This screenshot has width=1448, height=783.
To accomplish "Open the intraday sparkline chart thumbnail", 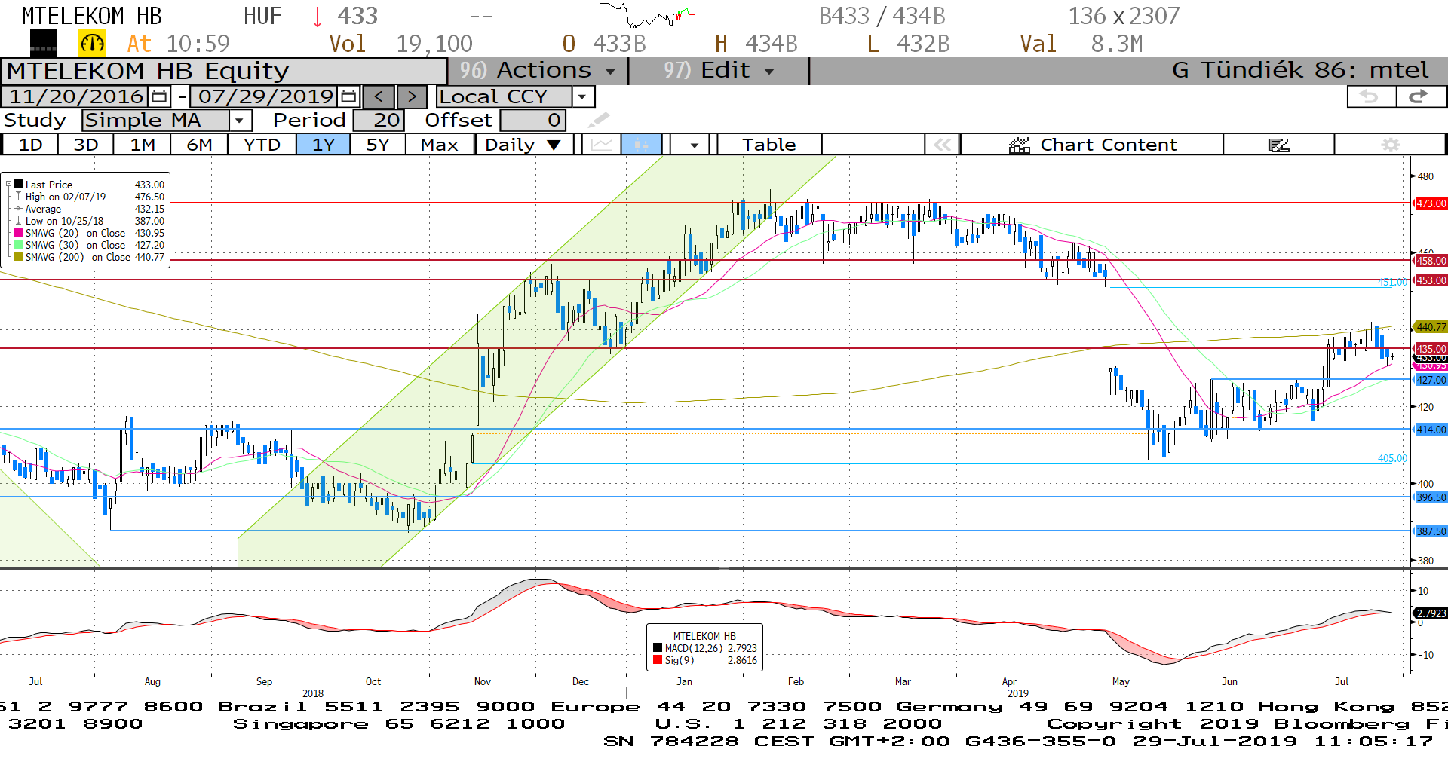I will tap(646, 14).
